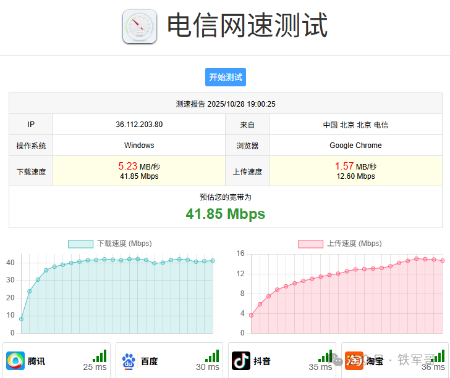Click the teal download legend color box

(x=80, y=244)
